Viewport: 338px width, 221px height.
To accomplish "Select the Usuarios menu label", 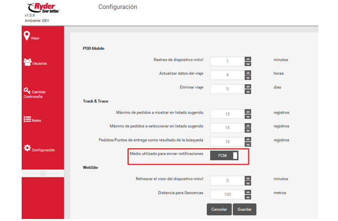I will coord(39,63).
